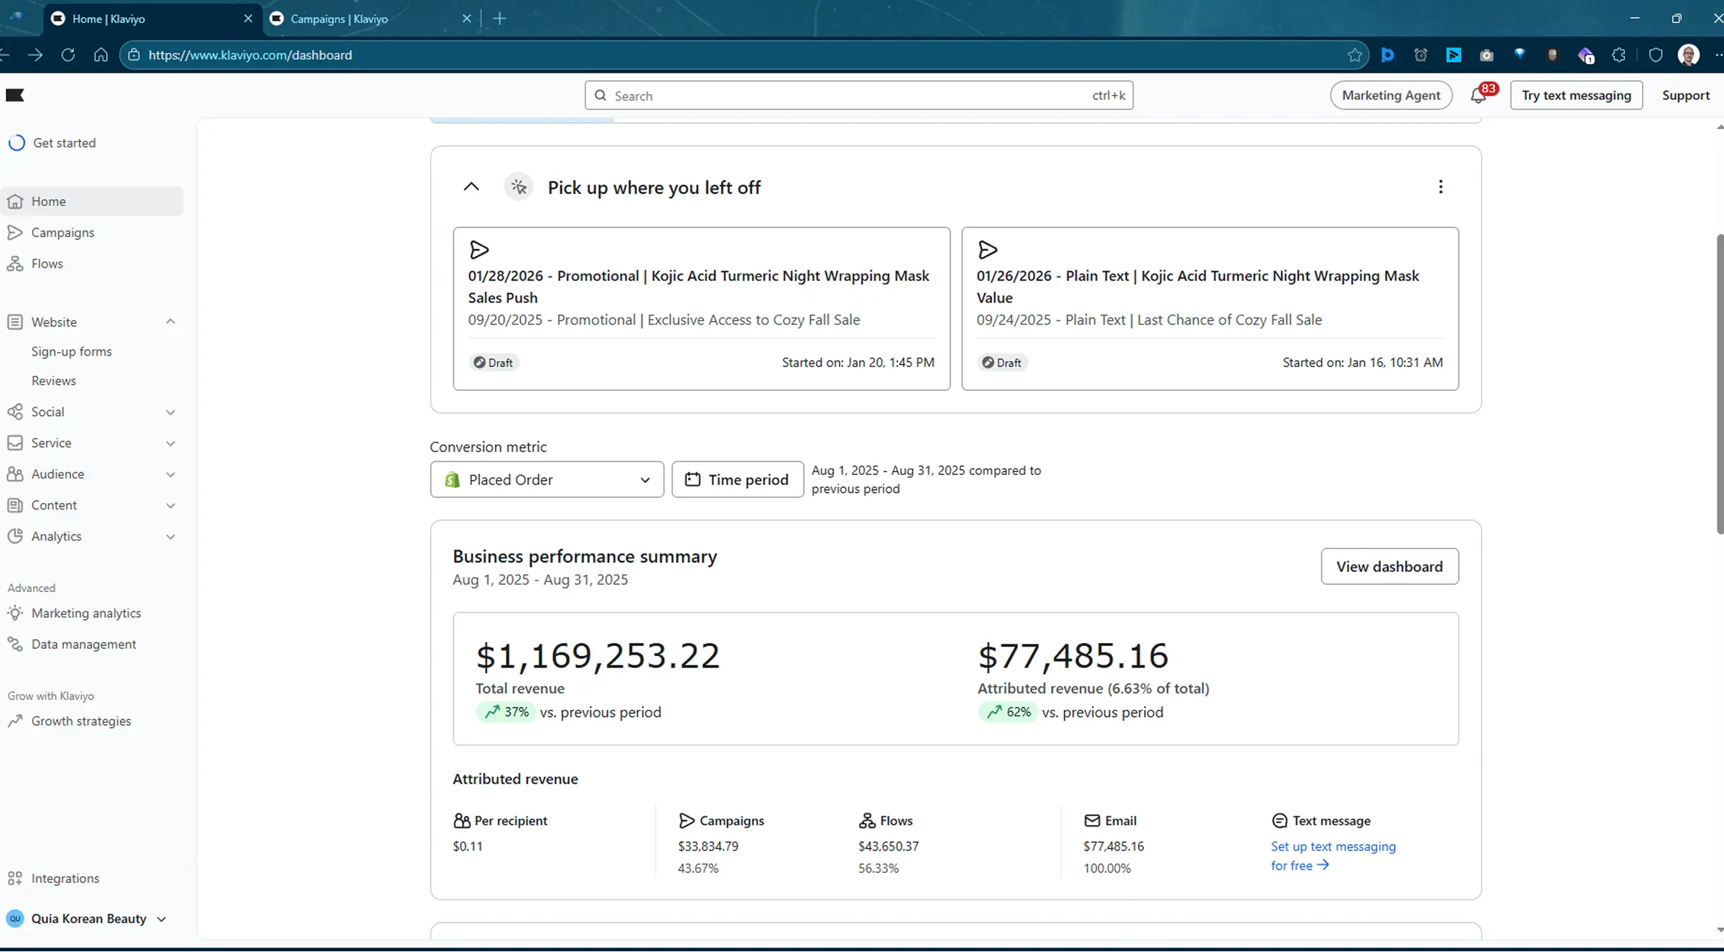Click the browser shield icon
The height and width of the screenshot is (952, 1724).
click(x=1656, y=55)
